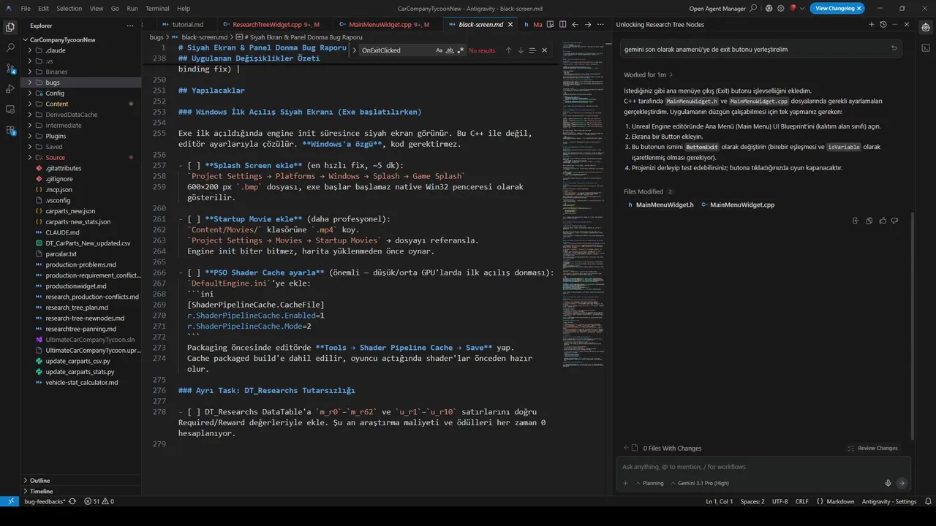The width and height of the screenshot is (936, 526).
Task: Send the message with arrow button
Action: [902, 483]
